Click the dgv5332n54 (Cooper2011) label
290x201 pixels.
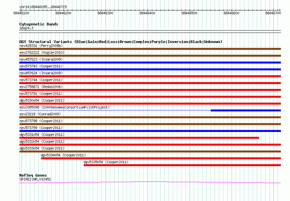coord(42,141)
